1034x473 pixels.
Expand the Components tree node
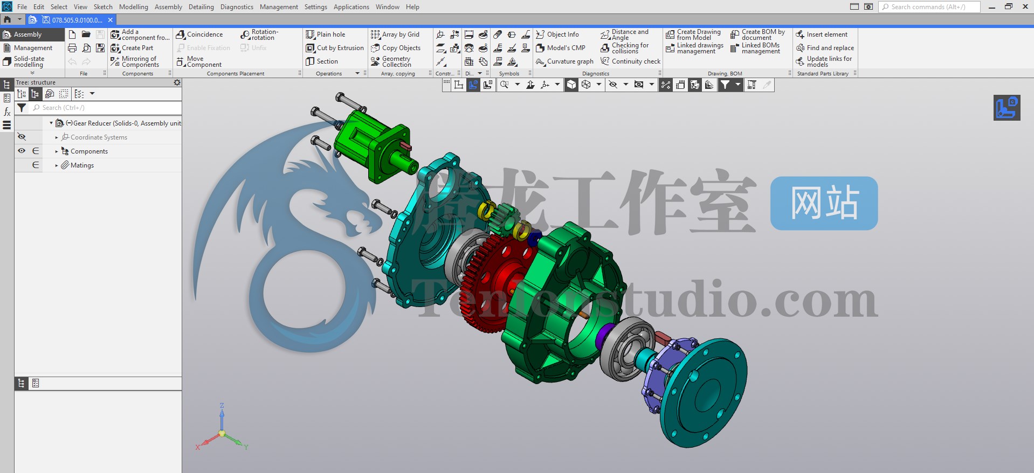[57, 151]
